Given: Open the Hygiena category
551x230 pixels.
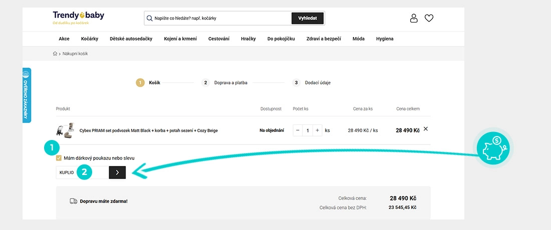Looking at the screenshot, I should click(x=385, y=39).
